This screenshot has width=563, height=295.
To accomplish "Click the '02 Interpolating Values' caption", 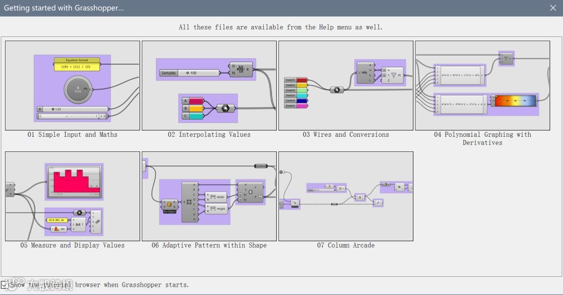I will pyautogui.click(x=210, y=135).
